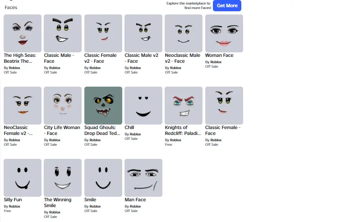
Task: Click Off Sale label under Man Face
Action: tap(131, 211)
